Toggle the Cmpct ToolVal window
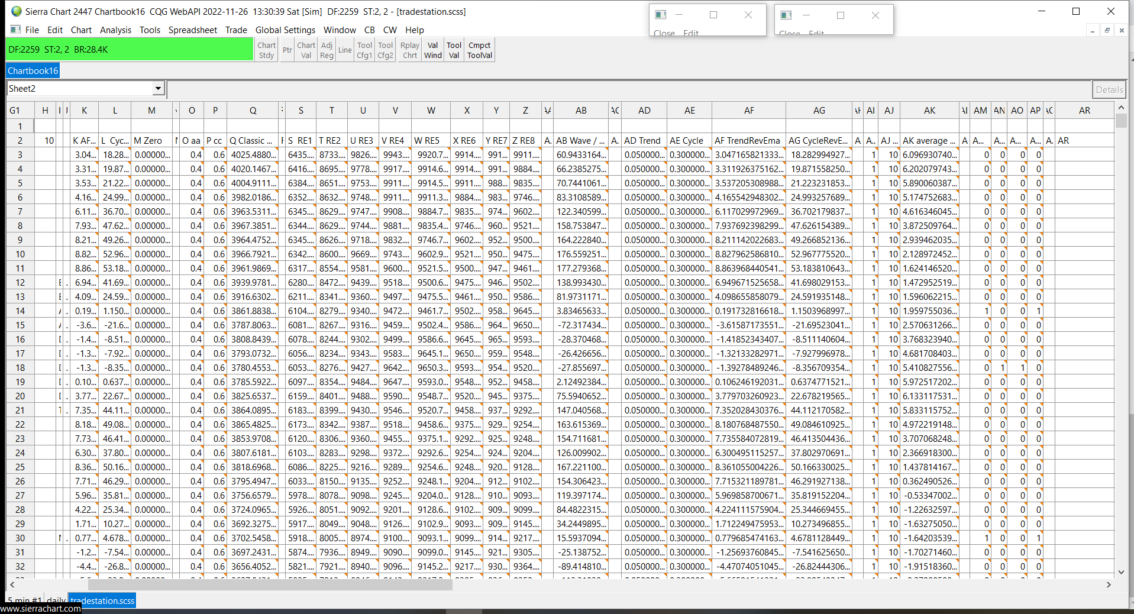Viewport: 1134px width, 614px height. [479, 50]
